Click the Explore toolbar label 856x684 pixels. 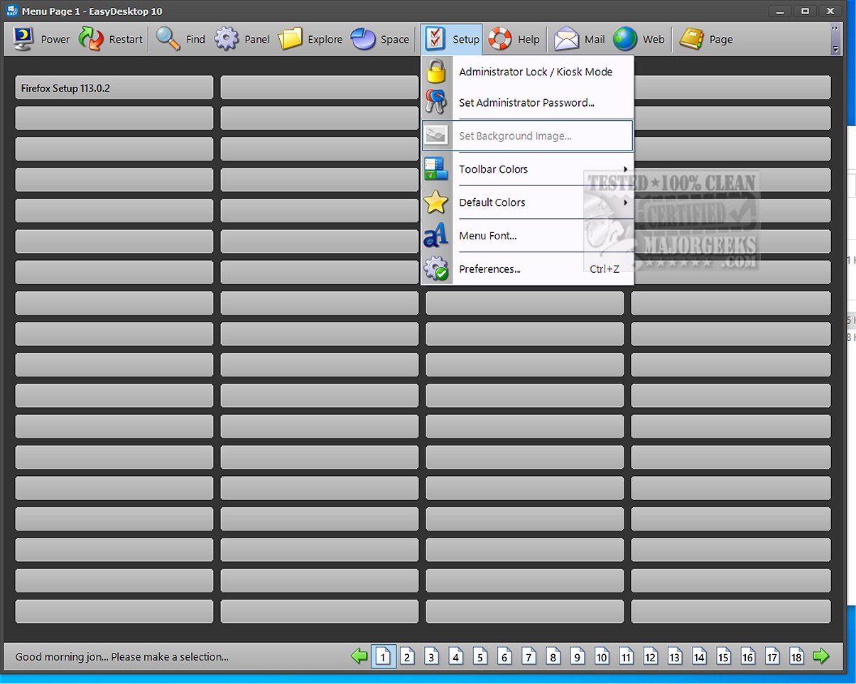point(325,40)
